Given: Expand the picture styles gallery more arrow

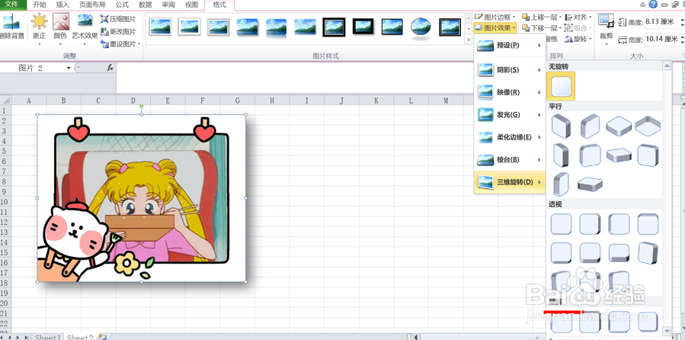Looking at the screenshot, I should tap(469, 40).
